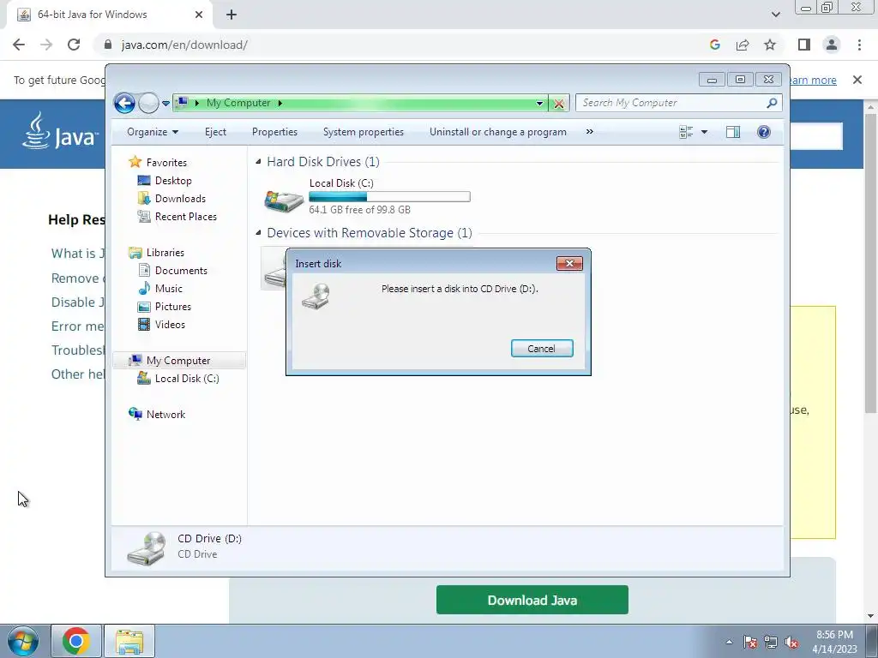The height and width of the screenshot is (658, 878).
Task: Collapse the Hard Disk Drives group
Action: point(258,162)
